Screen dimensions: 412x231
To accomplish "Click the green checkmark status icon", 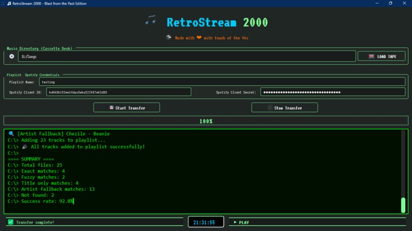I will (x=11, y=222).
